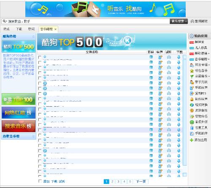Go to page 2
This screenshot has width=211, height=188.
[112, 182]
